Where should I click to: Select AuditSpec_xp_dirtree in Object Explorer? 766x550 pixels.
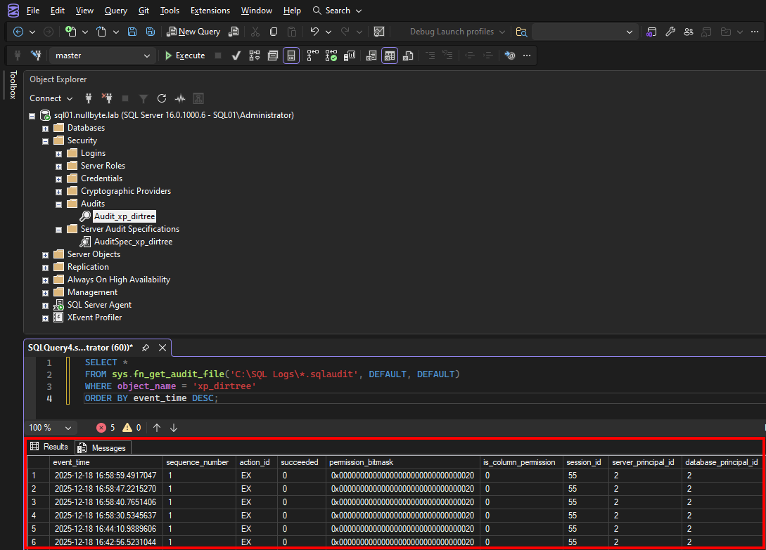(133, 242)
